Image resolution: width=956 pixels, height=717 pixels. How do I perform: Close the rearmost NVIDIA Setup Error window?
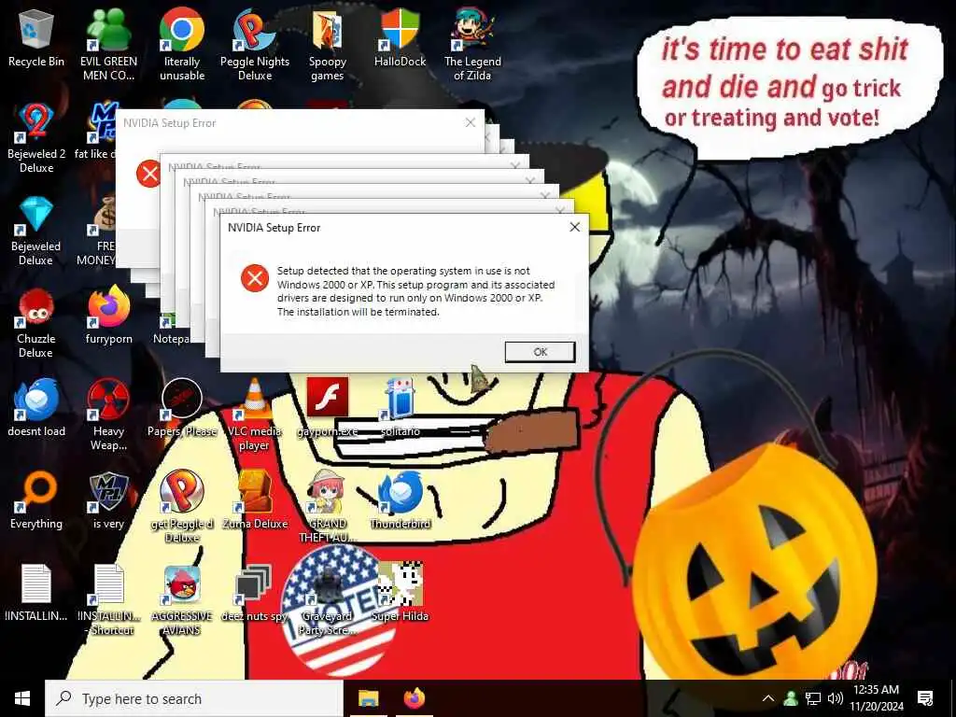tap(471, 122)
